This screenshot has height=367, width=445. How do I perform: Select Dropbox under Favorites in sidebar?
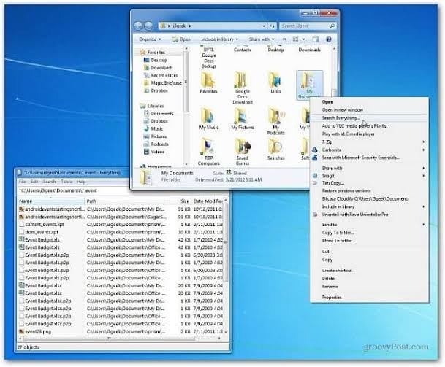click(x=159, y=90)
